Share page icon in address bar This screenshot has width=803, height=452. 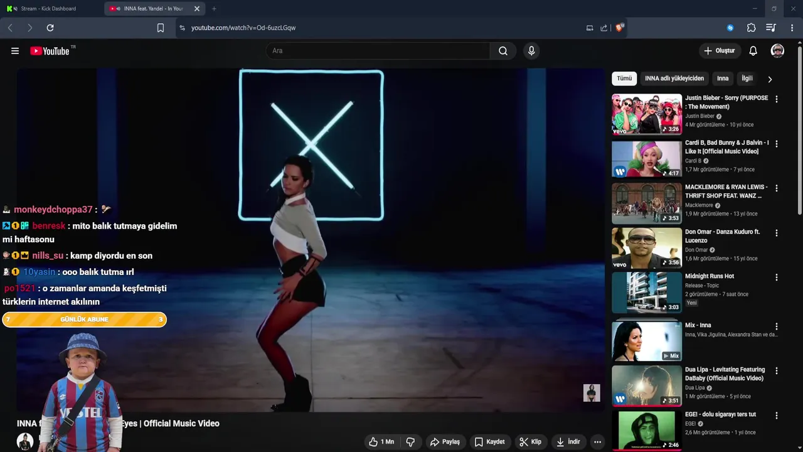click(604, 28)
